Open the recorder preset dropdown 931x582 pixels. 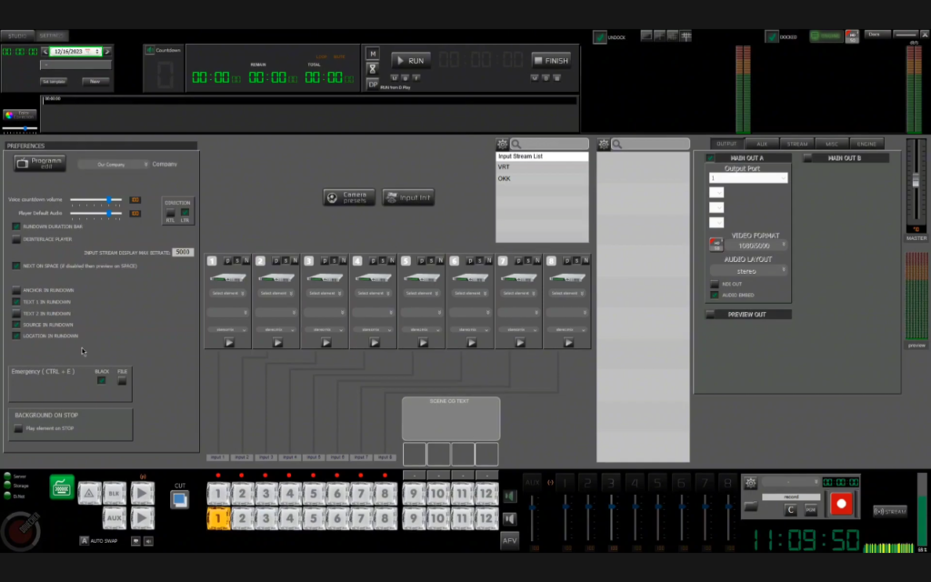pos(790,482)
